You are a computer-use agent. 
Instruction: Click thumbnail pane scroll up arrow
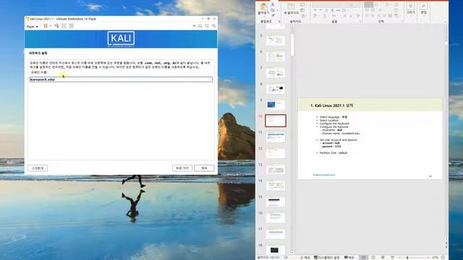292,26
